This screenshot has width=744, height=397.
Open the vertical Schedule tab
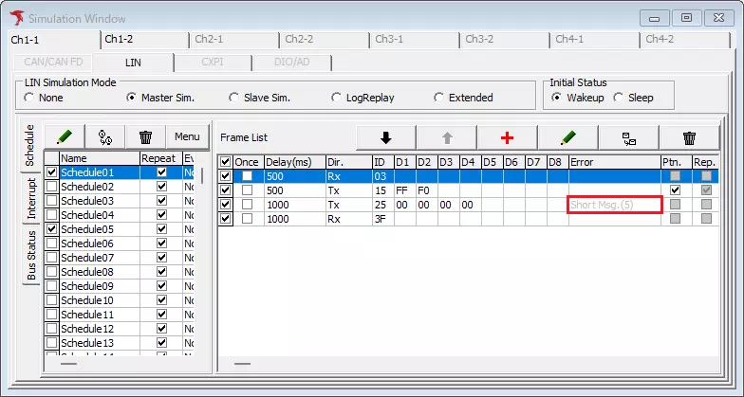(30, 146)
